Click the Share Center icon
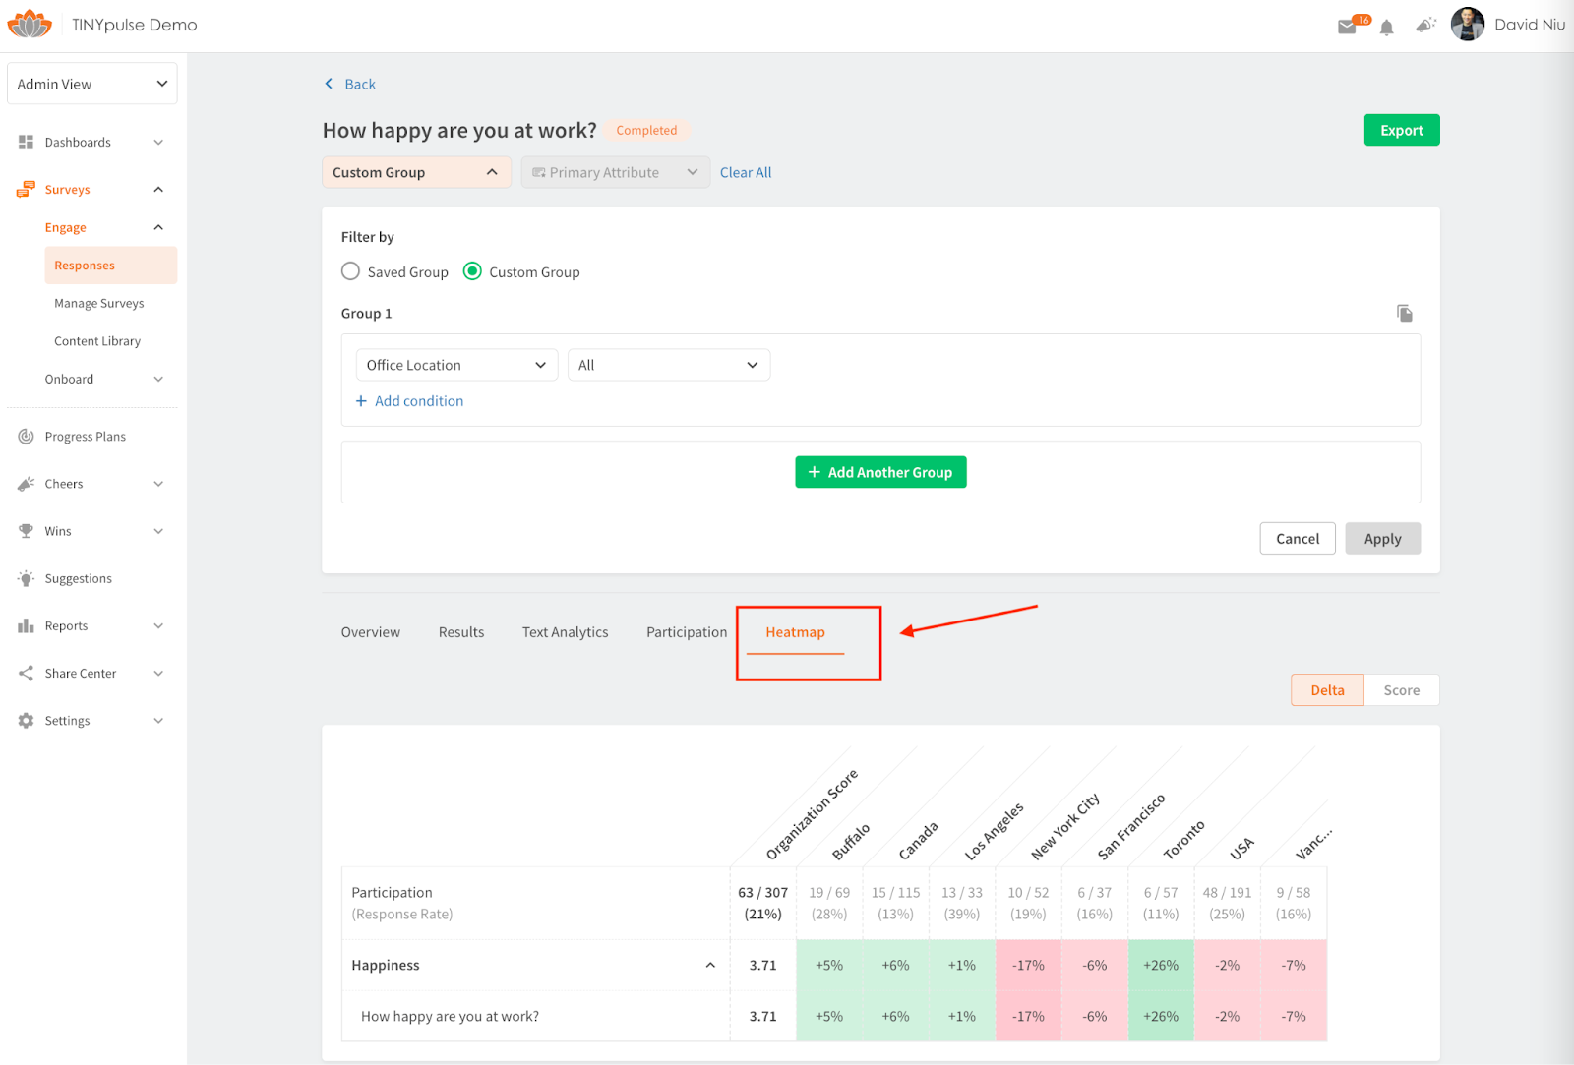The image size is (1574, 1065). tap(27, 673)
